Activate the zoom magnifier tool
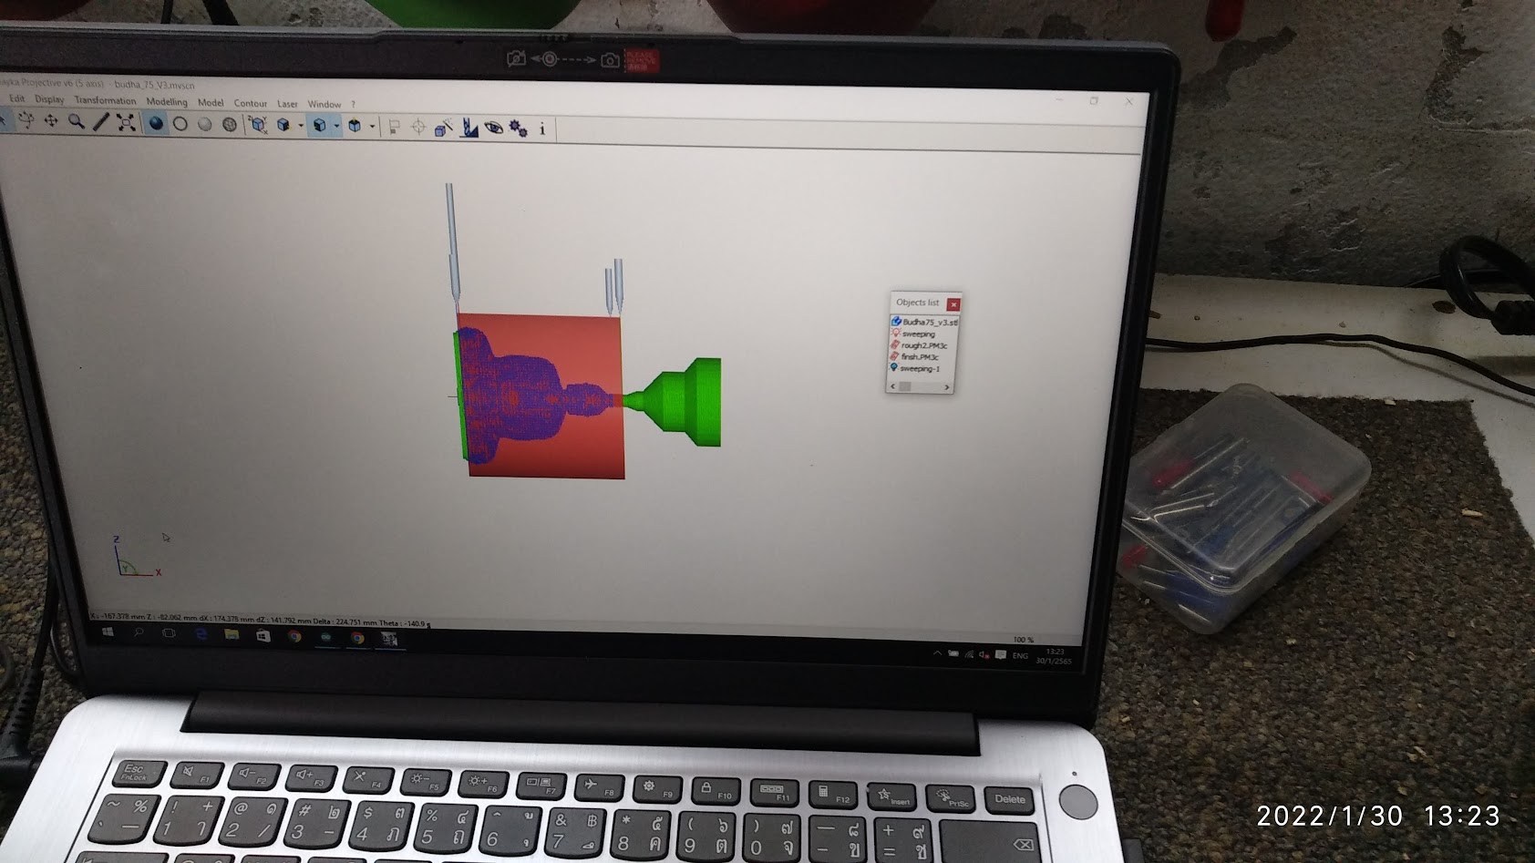The image size is (1535, 863). (x=77, y=121)
